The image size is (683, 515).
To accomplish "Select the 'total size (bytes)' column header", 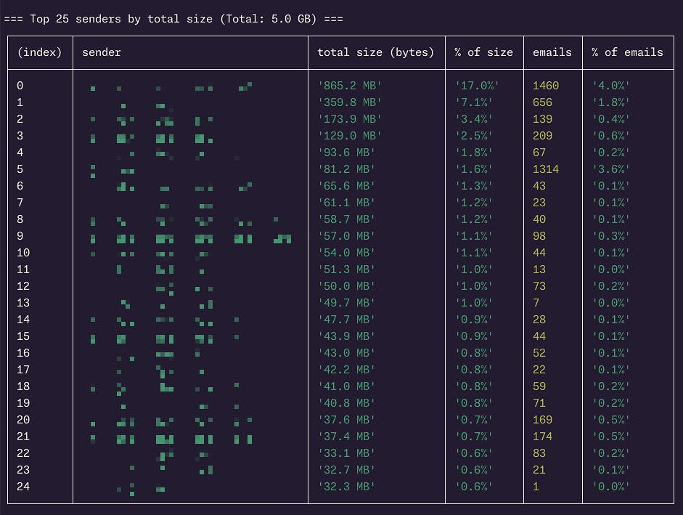I will pyautogui.click(x=376, y=52).
